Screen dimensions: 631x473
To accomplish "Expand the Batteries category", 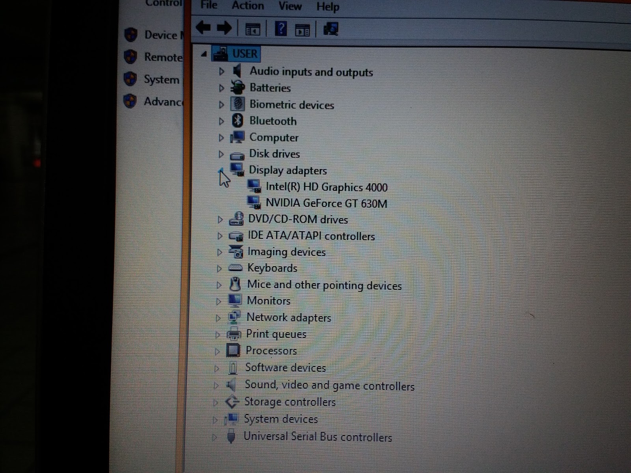I will click(222, 88).
